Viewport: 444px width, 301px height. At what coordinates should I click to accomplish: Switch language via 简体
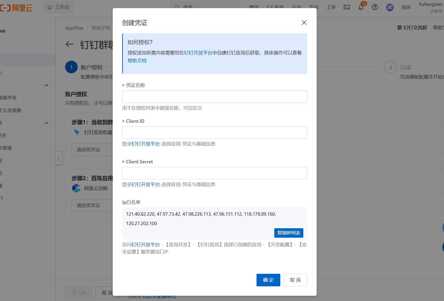pyautogui.click(x=406, y=7)
